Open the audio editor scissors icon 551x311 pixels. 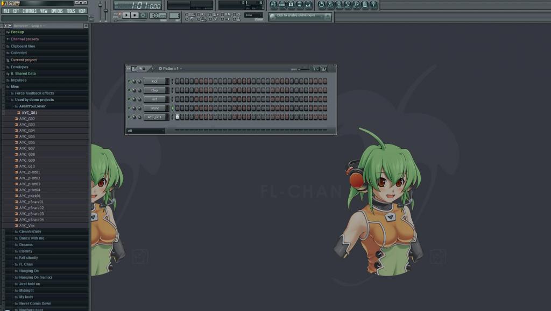pyautogui.click(x=347, y=5)
